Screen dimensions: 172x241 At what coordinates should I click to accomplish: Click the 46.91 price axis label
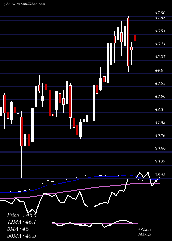[x=160, y=31]
